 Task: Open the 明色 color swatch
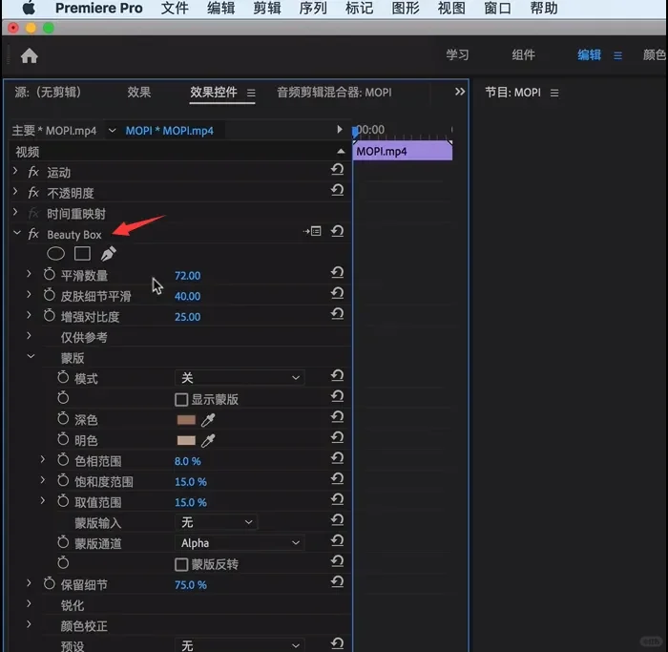click(186, 441)
